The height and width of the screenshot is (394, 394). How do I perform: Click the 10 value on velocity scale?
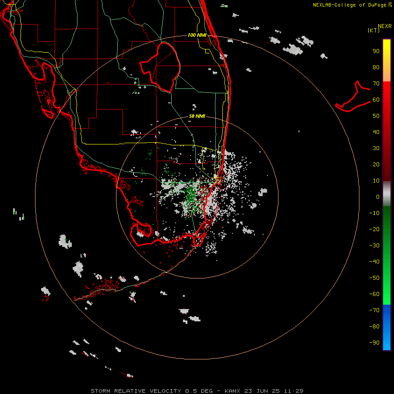(x=376, y=181)
